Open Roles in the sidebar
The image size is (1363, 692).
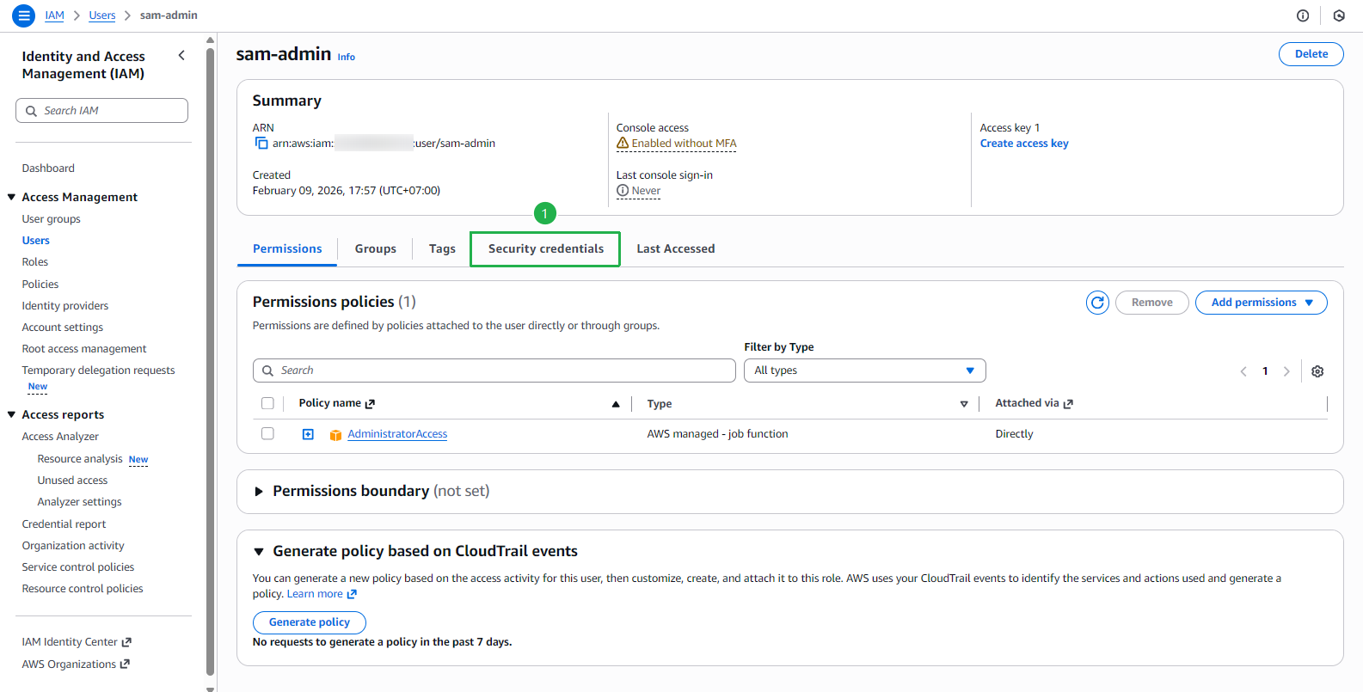point(35,262)
